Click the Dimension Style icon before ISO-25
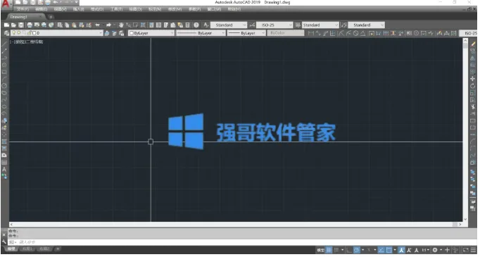Screen dimensions: 480x257 click(252, 25)
